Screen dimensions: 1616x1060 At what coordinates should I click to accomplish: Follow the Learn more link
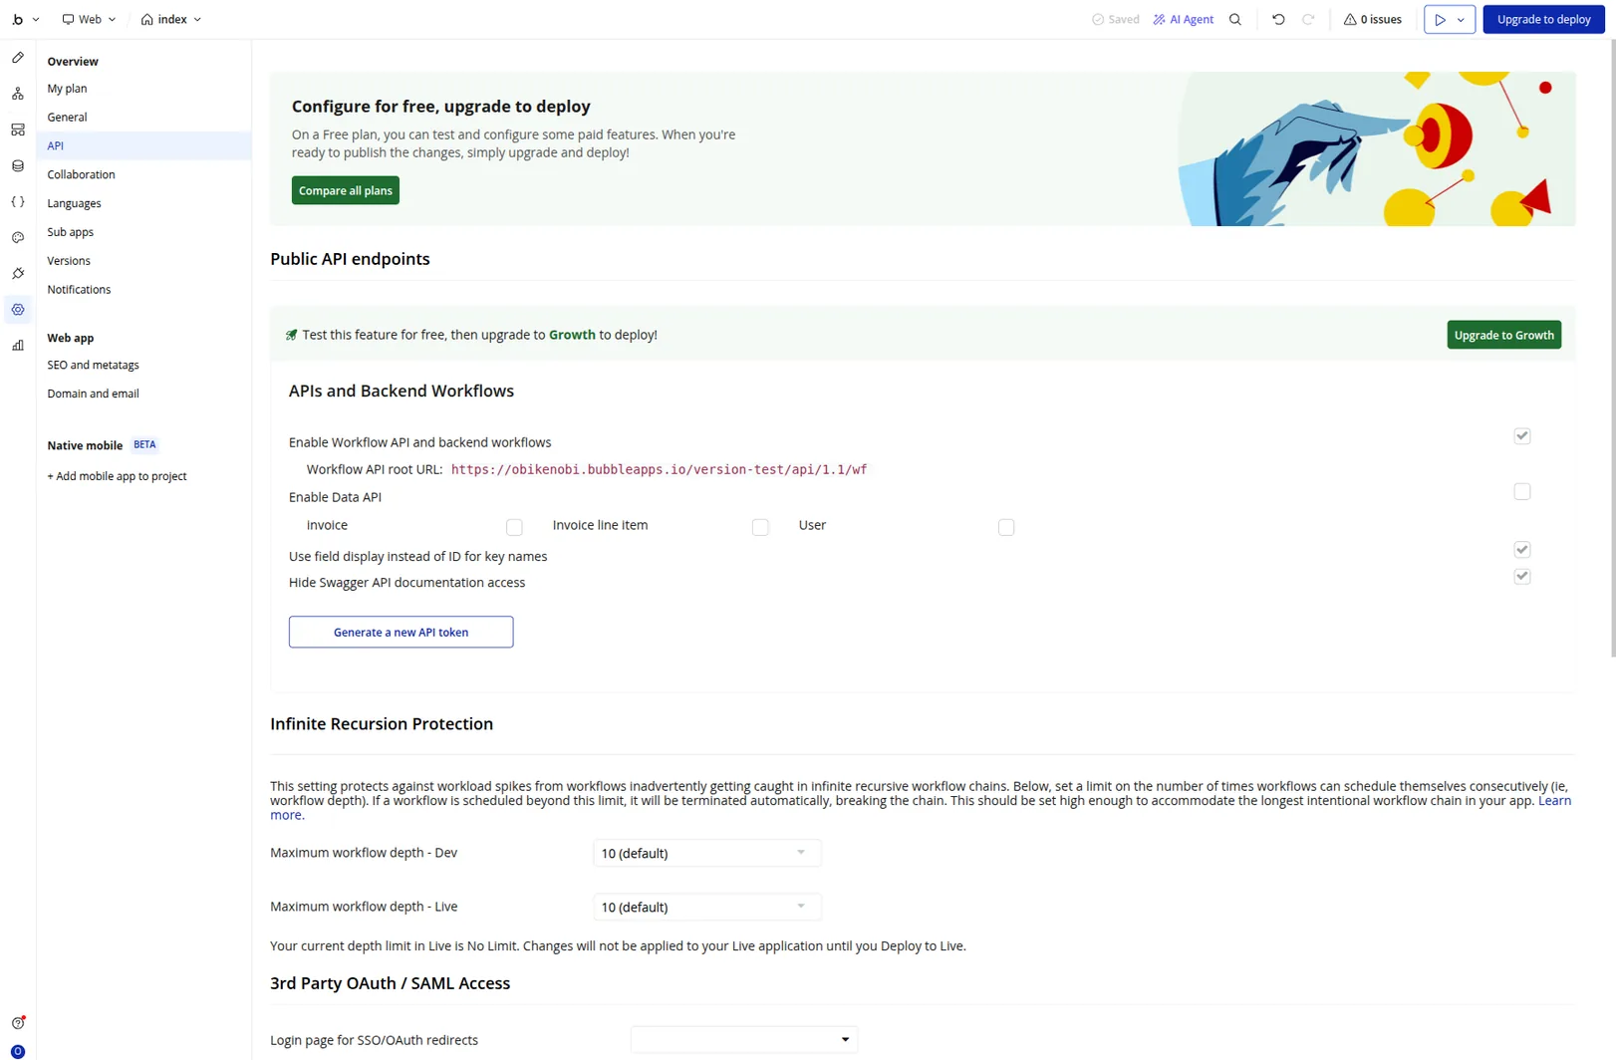click(1554, 800)
